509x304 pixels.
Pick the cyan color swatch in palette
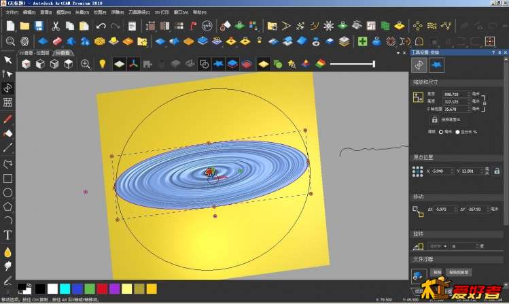(x=65, y=289)
